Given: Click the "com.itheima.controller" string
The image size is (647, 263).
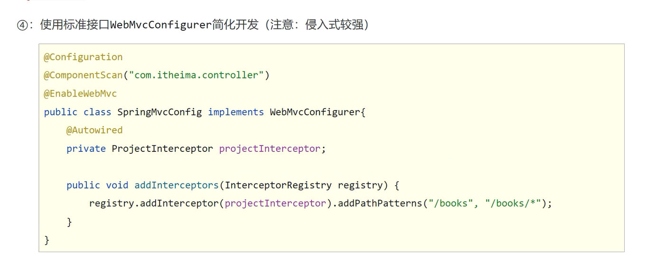Looking at the screenshot, I should pyautogui.click(x=197, y=75).
